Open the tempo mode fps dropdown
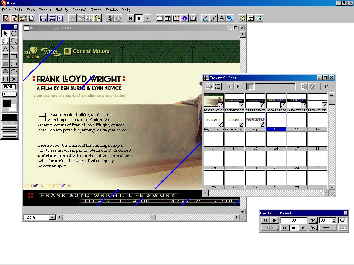 pos(313,220)
